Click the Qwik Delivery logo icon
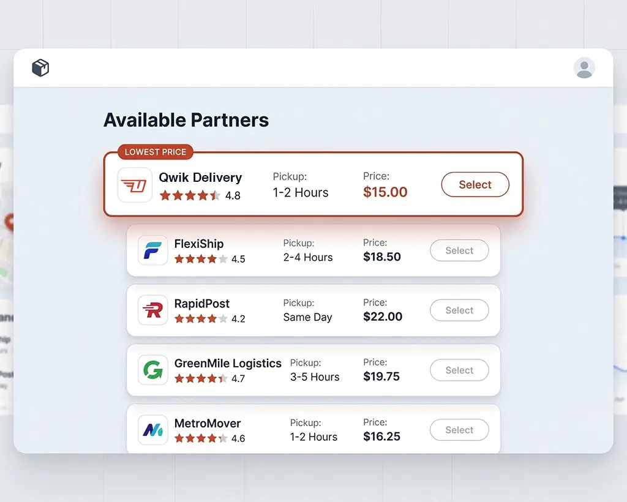The image size is (627, 502). [x=135, y=185]
